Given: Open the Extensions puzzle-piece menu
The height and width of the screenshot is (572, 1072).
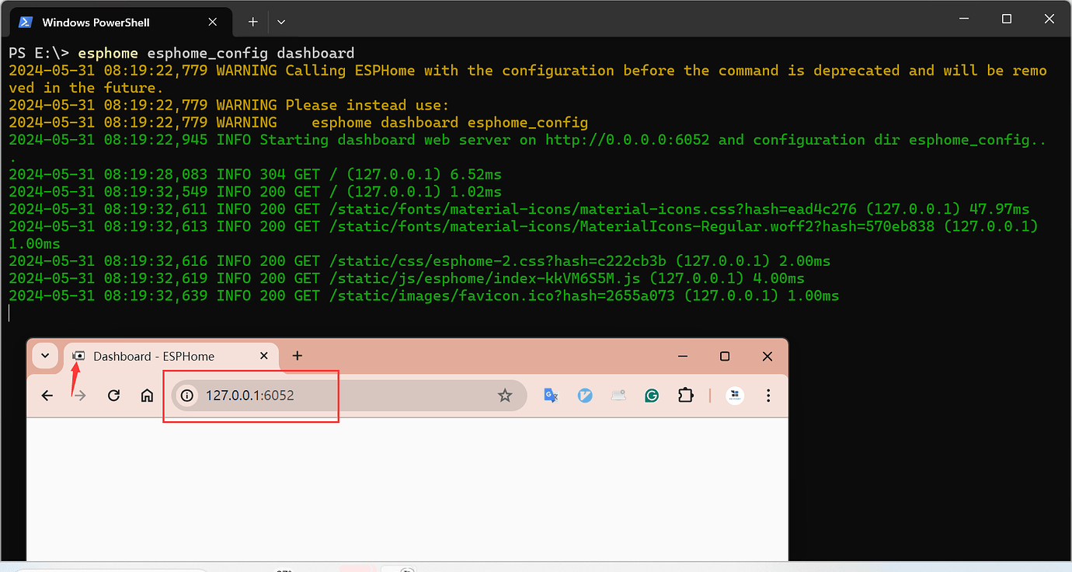Looking at the screenshot, I should 685,395.
